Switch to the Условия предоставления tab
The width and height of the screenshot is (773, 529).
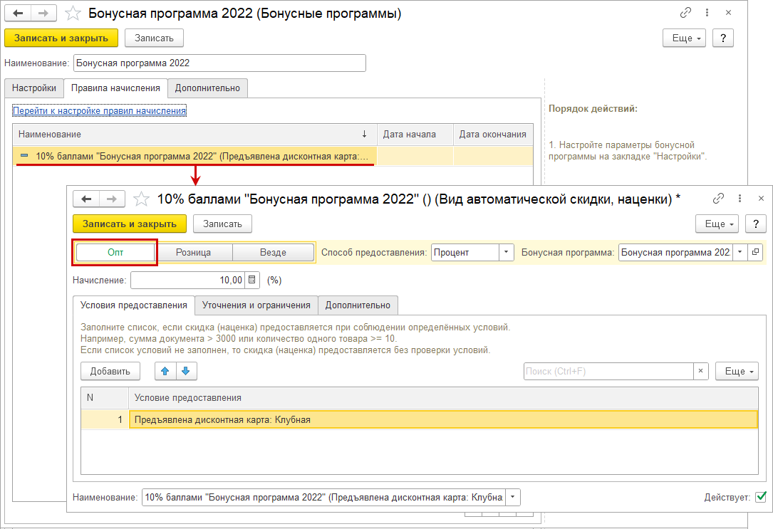[x=134, y=305]
